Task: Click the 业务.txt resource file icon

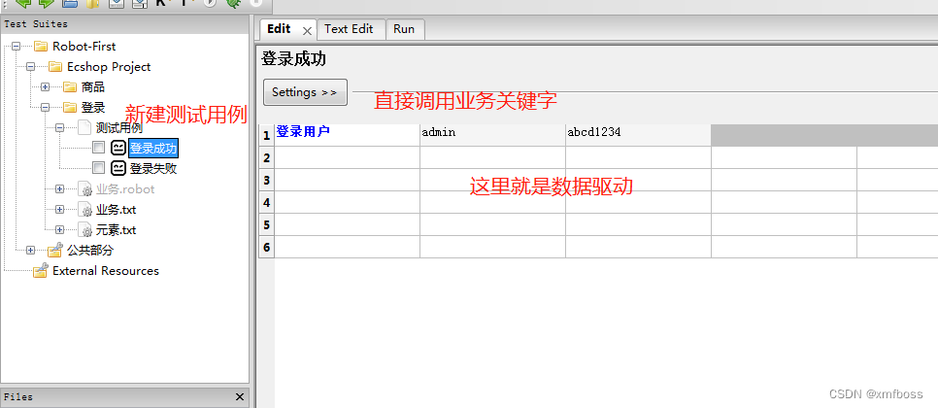Action: point(84,210)
